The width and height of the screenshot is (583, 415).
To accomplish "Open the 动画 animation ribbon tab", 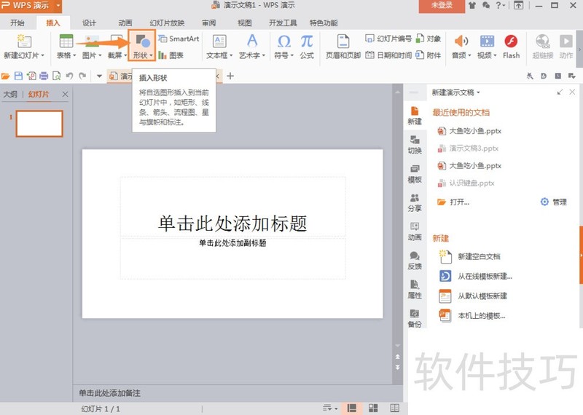I will [x=125, y=23].
